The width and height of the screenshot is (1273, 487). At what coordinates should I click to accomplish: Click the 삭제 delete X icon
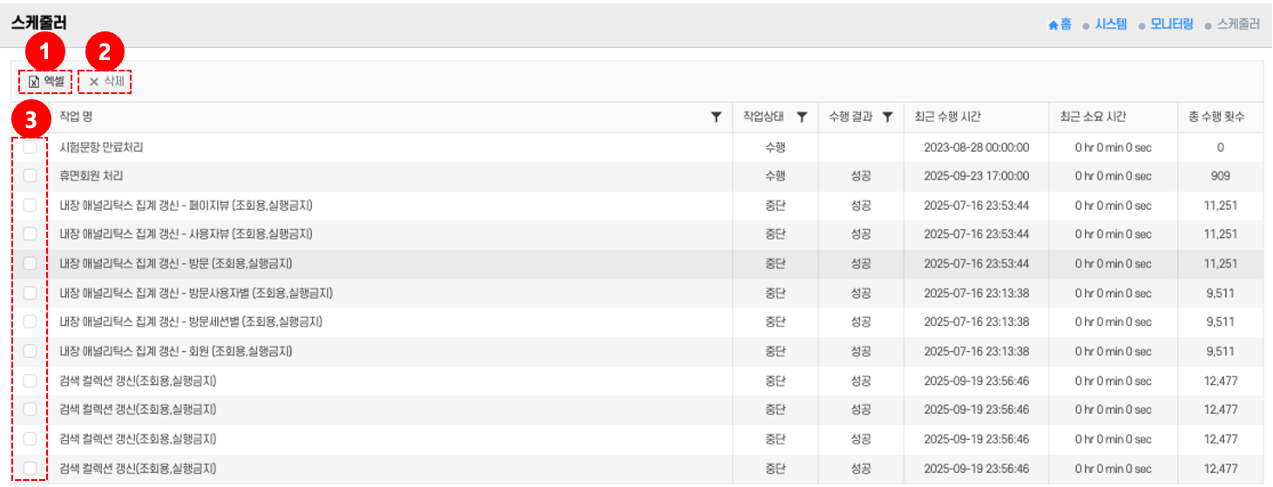pos(94,82)
